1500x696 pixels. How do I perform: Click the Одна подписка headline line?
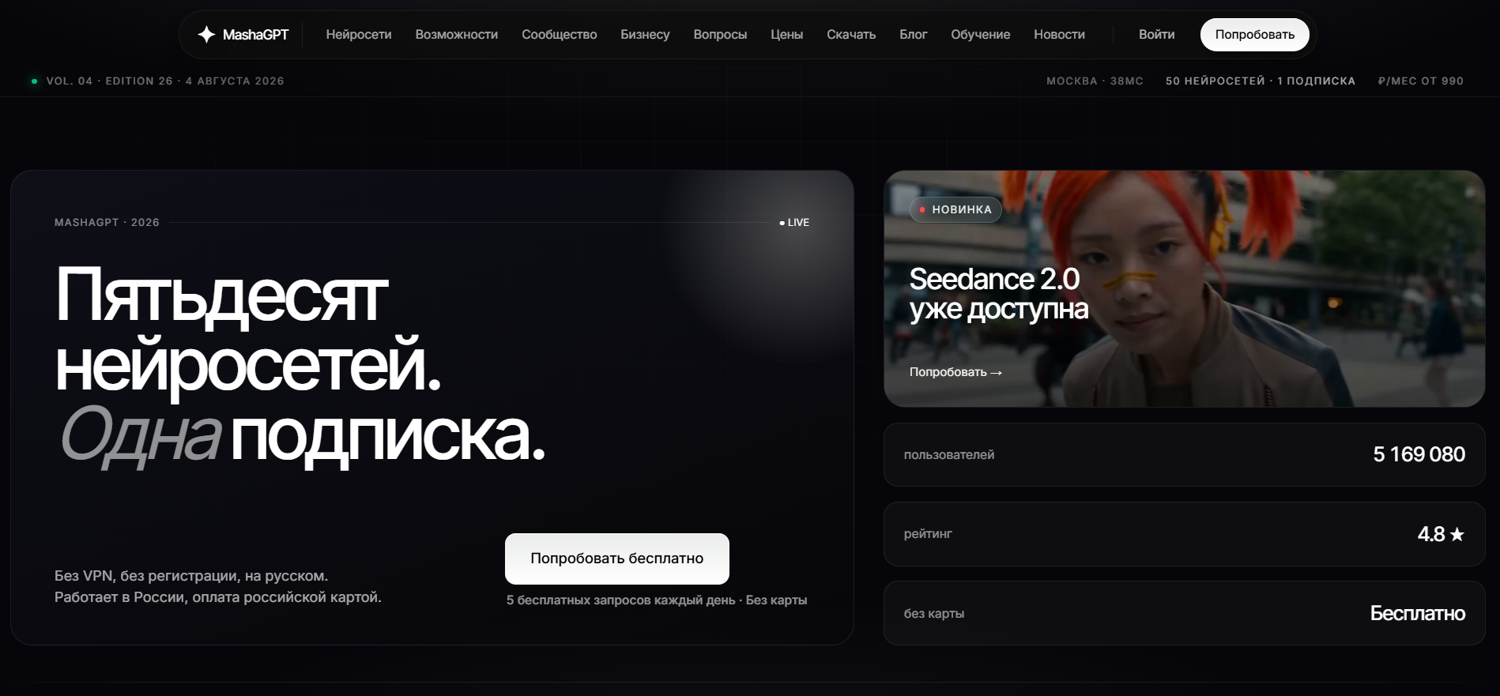coord(301,437)
